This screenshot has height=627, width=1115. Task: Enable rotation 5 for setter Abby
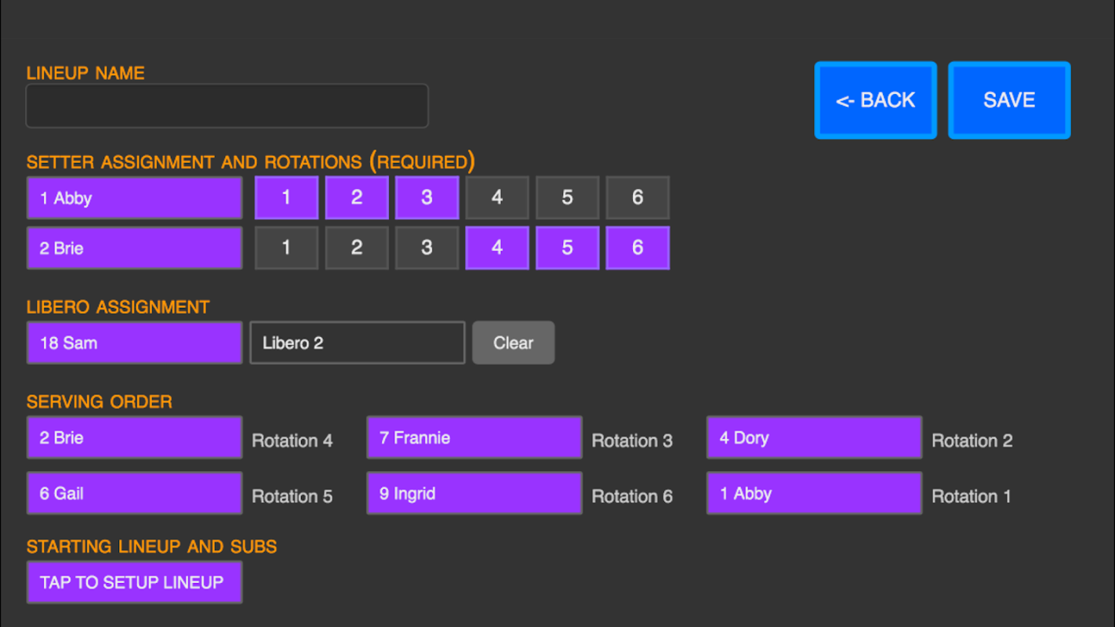click(567, 198)
